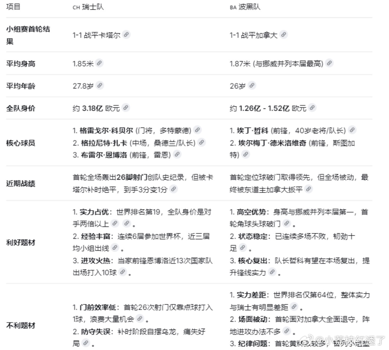
Task: Click the bold heading 实力占优
Action: (x=94, y=212)
